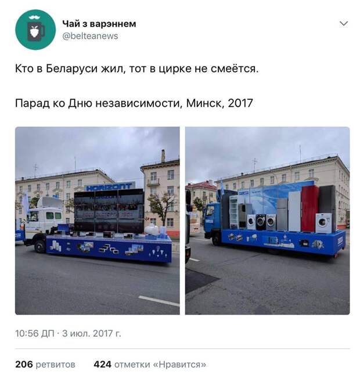Click the red refrigerator in right photo

click(x=309, y=208)
